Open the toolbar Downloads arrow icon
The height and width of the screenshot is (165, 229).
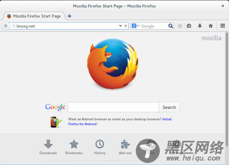[x=200, y=26]
